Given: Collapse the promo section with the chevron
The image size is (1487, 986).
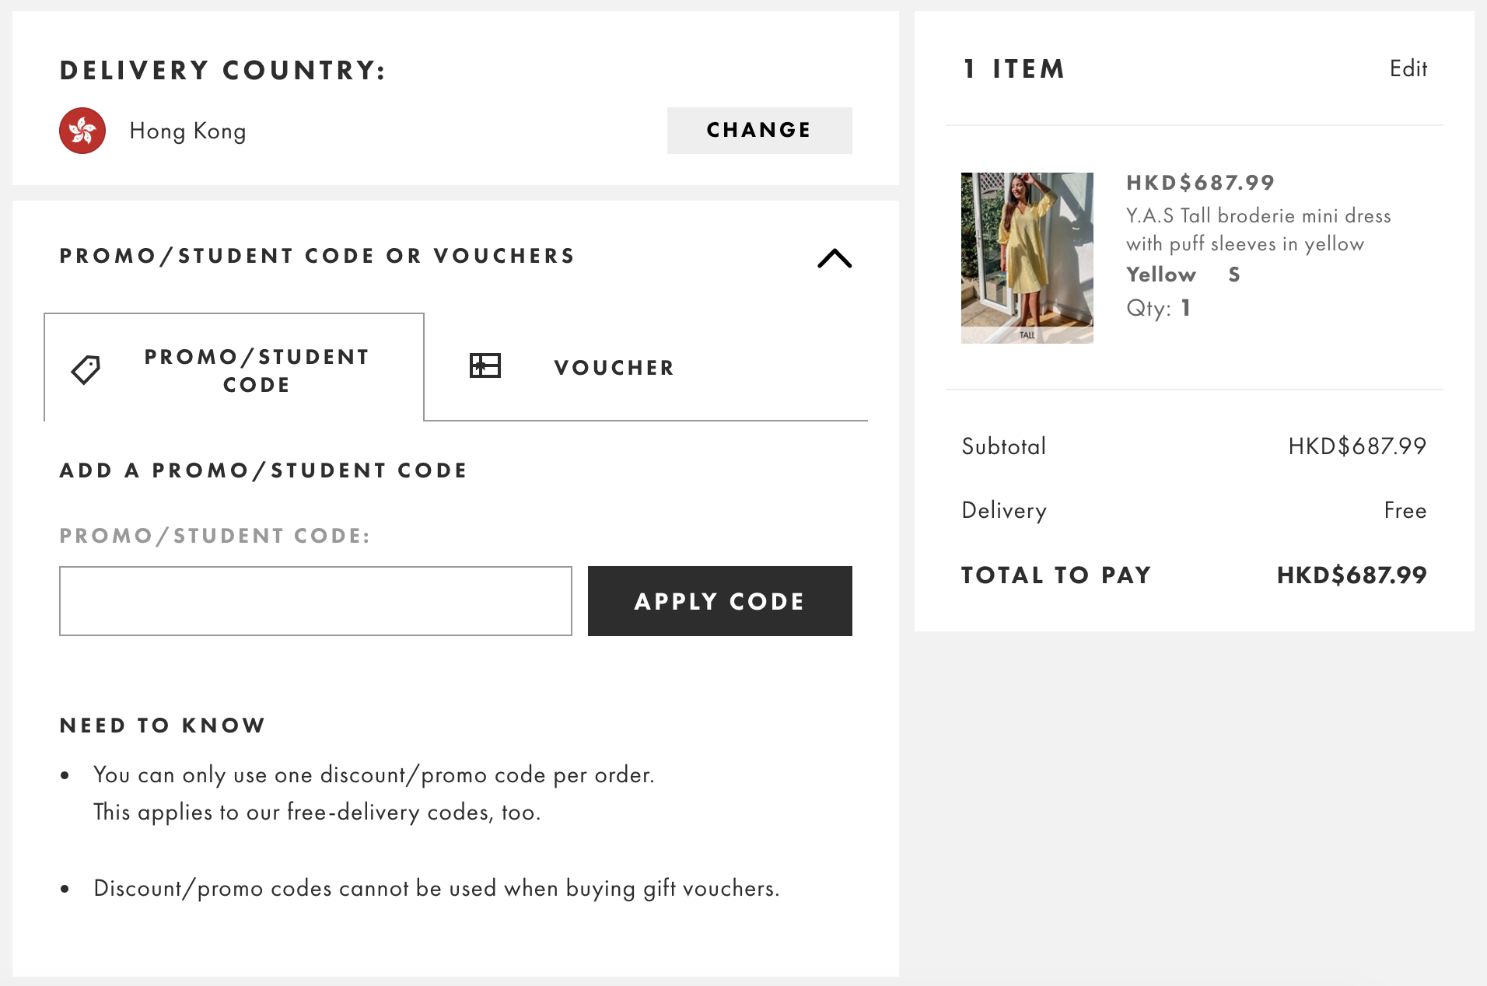Looking at the screenshot, I should coord(834,258).
